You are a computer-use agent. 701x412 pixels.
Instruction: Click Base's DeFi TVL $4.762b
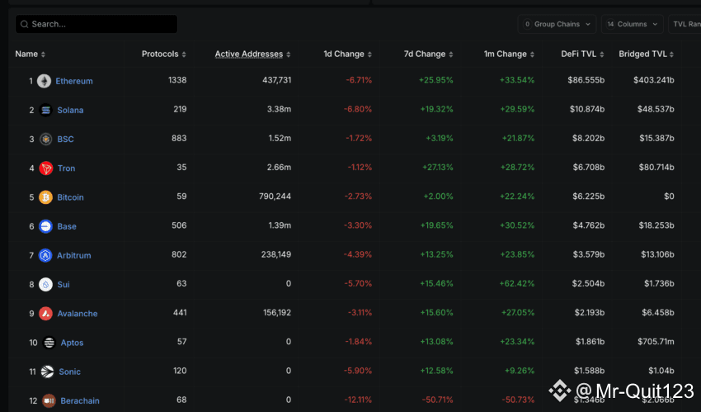pyautogui.click(x=588, y=225)
